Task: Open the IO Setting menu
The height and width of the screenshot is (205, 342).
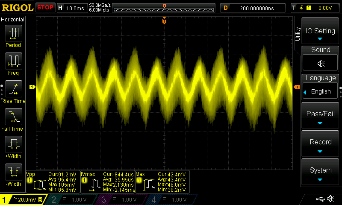Action: 320,31
